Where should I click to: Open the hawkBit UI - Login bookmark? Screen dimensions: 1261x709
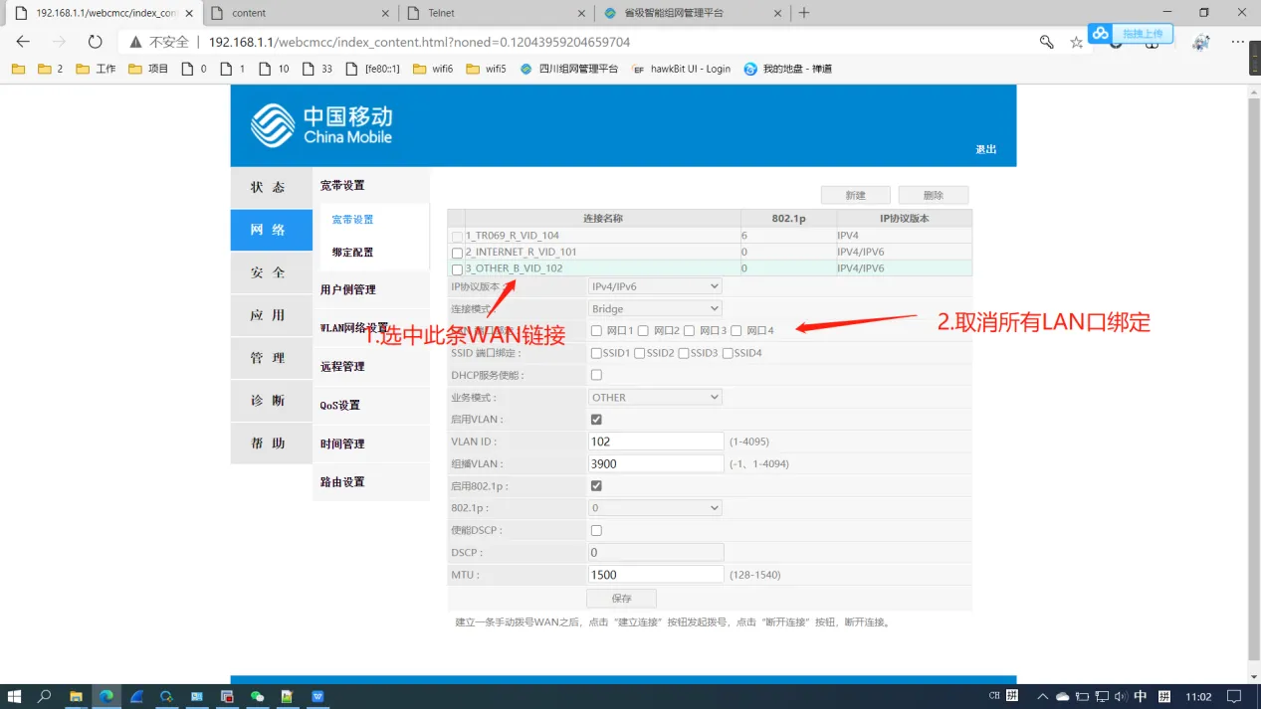pos(681,69)
